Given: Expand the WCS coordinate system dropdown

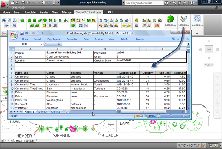Looking at the screenshot, I should tap(212, 65).
